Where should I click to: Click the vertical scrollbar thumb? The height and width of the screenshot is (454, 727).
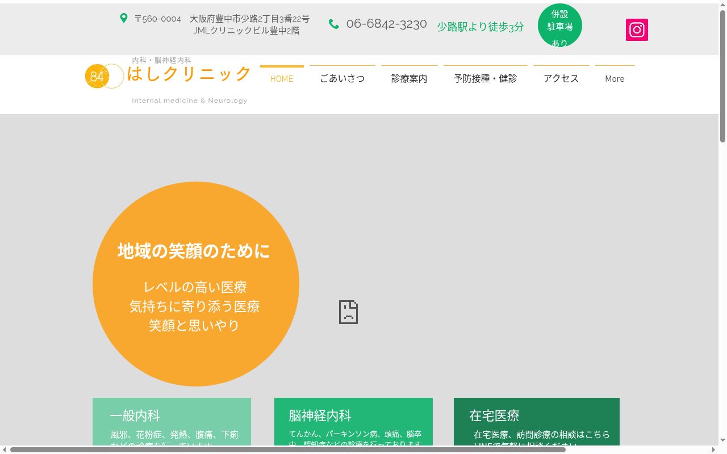[722, 76]
